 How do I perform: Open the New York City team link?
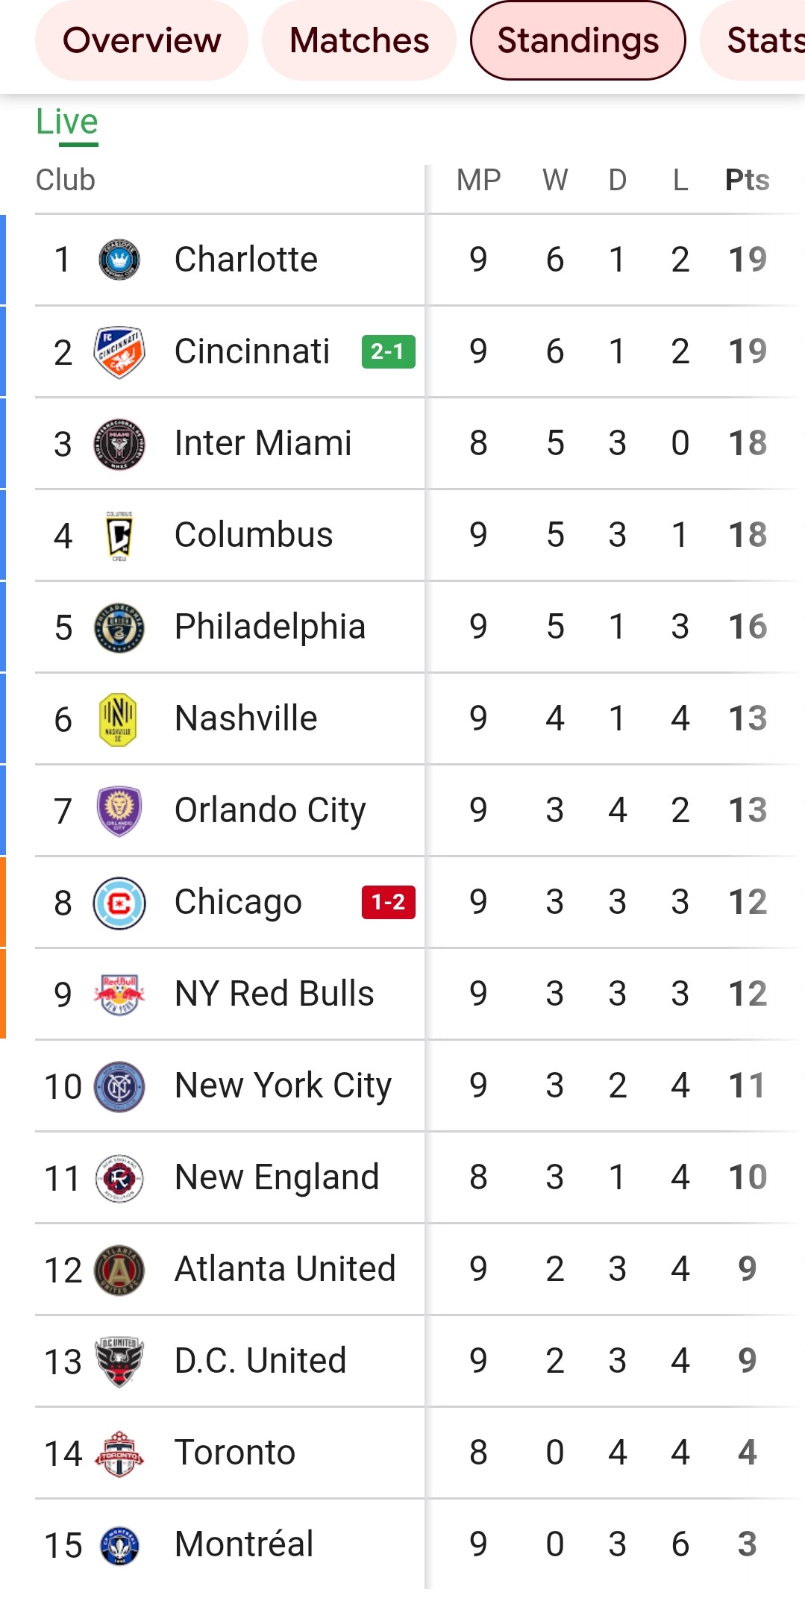click(284, 1086)
